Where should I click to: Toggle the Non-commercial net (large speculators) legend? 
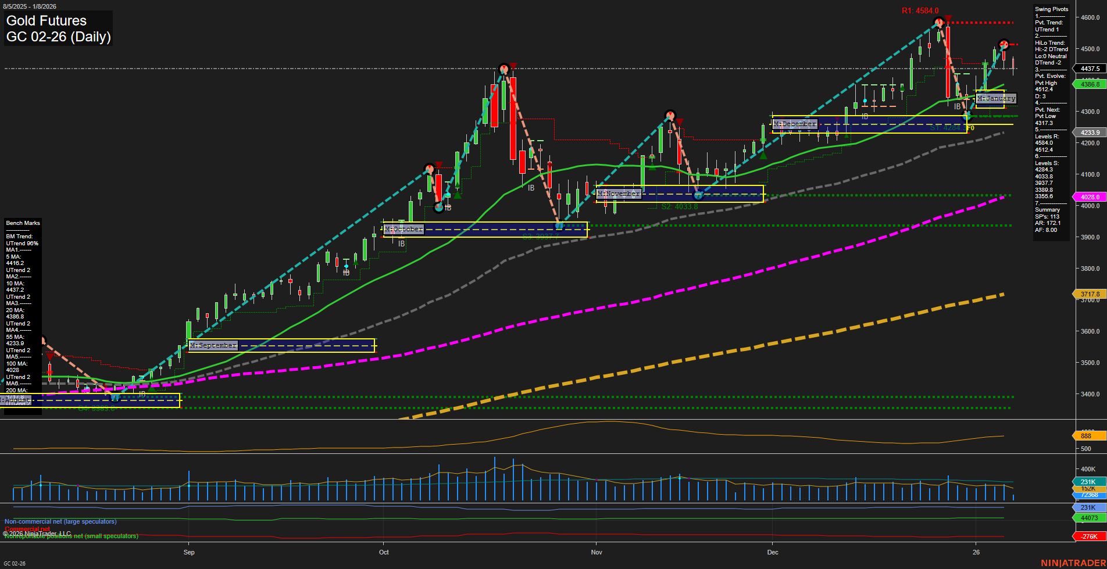tap(60, 521)
